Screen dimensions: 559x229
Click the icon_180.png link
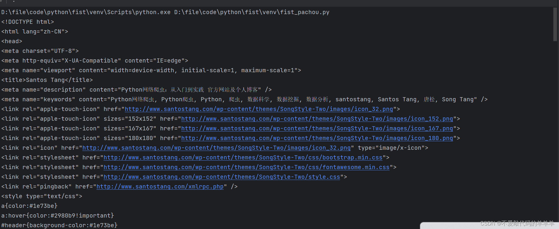click(x=317, y=138)
